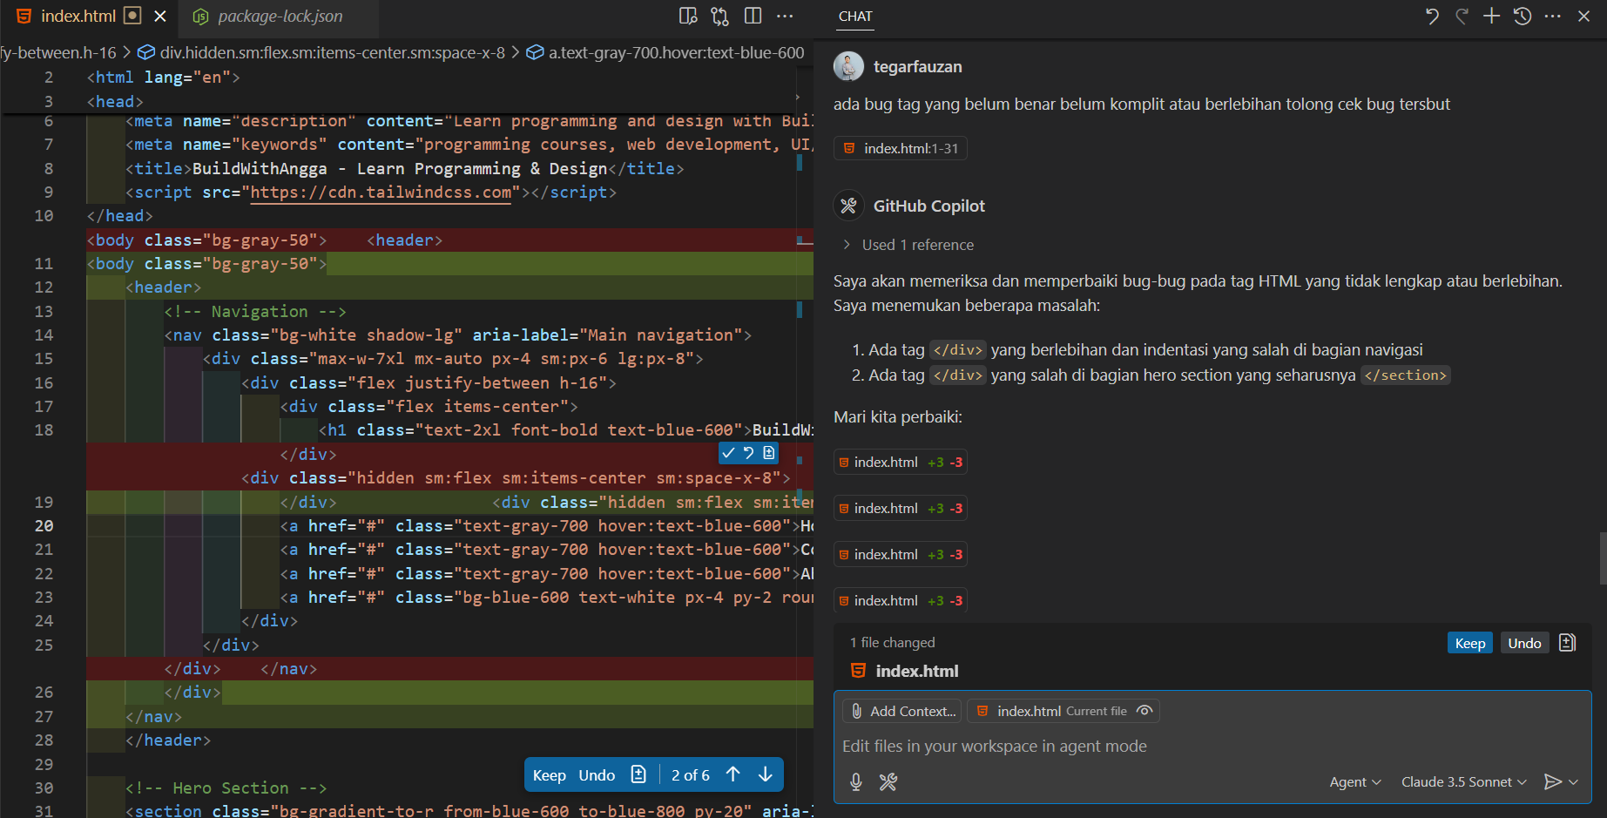1607x818 pixels.
Task: Focus the chat prompt input field
Action: [1212, 746]
